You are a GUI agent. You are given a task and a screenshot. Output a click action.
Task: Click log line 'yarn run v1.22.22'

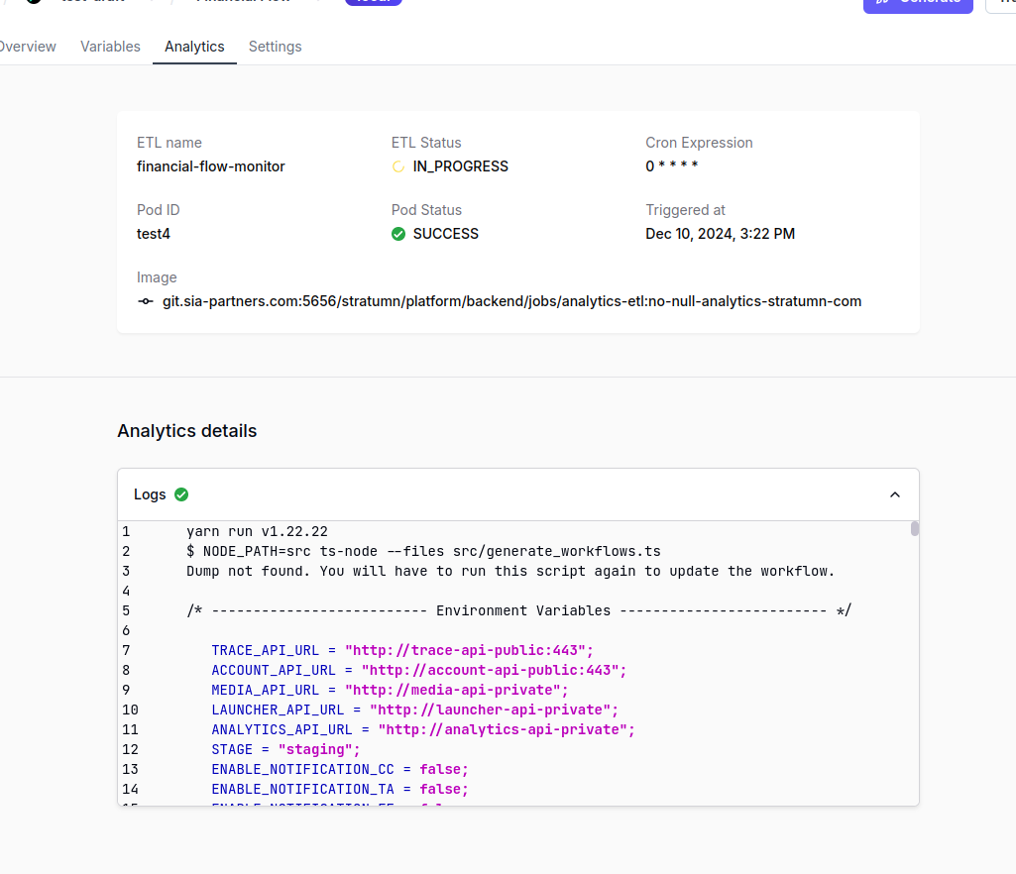tap(258, 531)
